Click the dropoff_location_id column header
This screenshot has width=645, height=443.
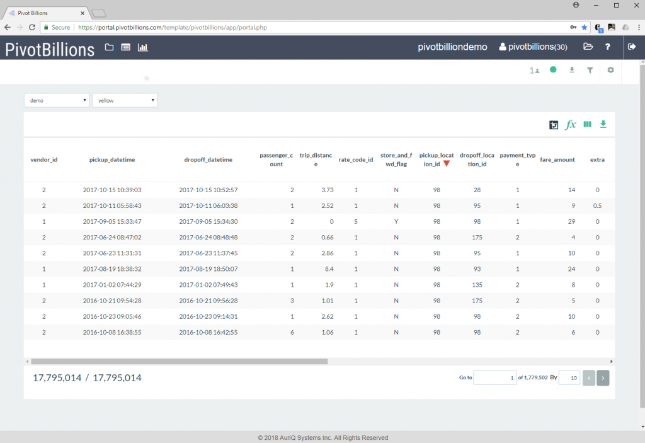pos(477,159)
